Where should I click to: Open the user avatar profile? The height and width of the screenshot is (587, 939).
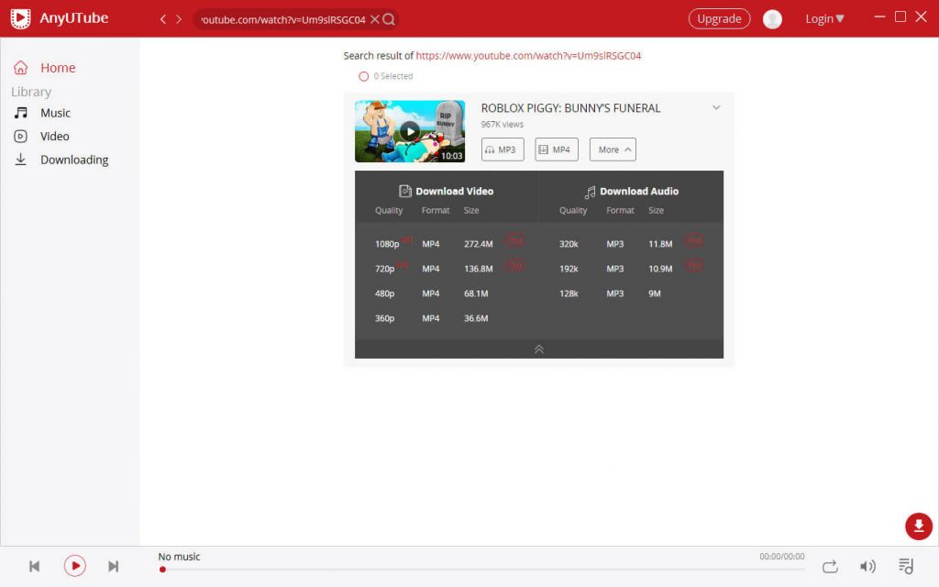click(772, 19)
